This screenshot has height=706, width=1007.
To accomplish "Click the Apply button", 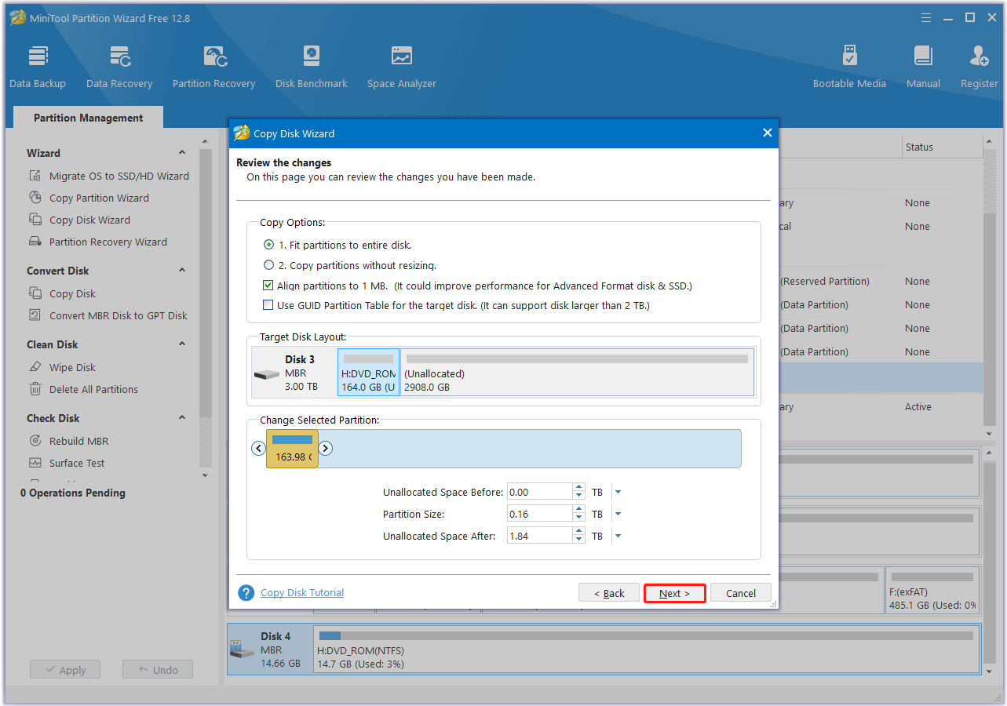I will click(64, 670).
